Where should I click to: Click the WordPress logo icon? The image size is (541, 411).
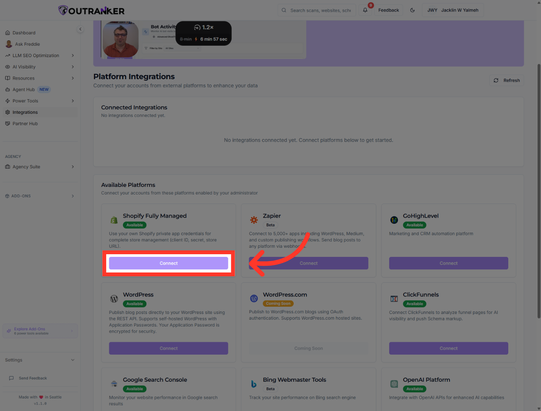click(114, 299)
